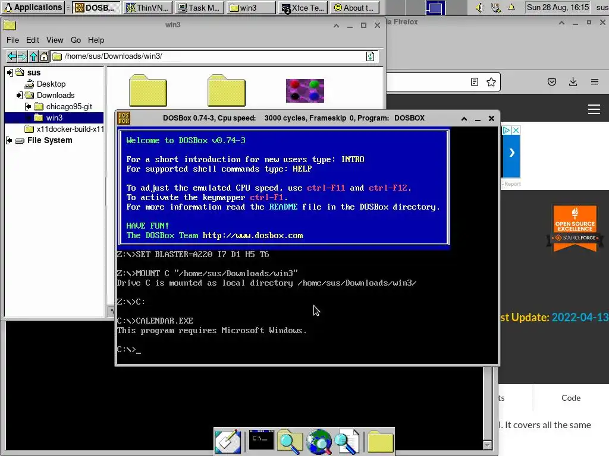Reload folder using the refresh icon
The width and height of the screenshot is (609, 456).
pyautogui.click(x=370, y=56)
